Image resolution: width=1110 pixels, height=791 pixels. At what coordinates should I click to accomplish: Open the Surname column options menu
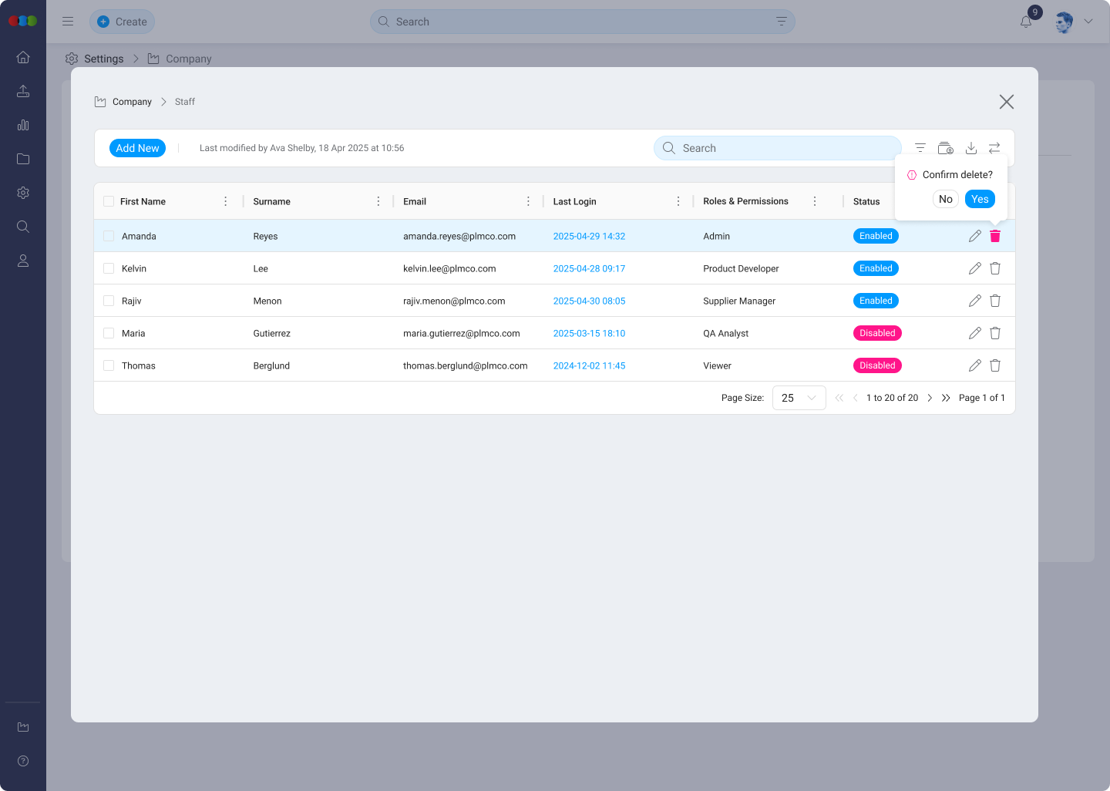coord(378,201)
